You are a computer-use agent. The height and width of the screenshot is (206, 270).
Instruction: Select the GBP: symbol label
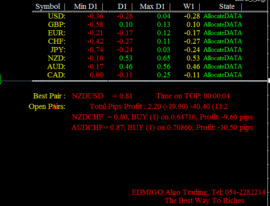tap(56, 24)
